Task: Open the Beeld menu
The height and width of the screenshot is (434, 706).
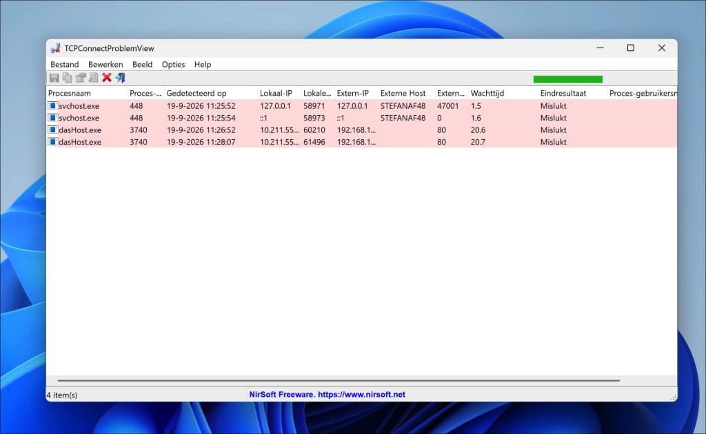Action: coord(142,64)
